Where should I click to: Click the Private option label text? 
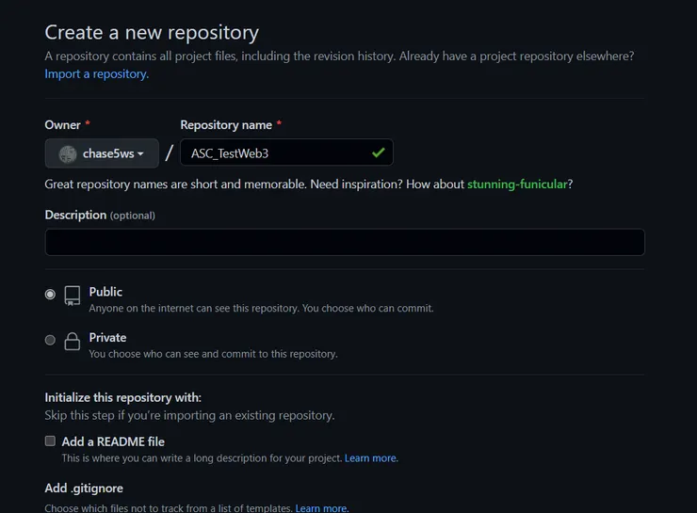click(x=107, y=337)
